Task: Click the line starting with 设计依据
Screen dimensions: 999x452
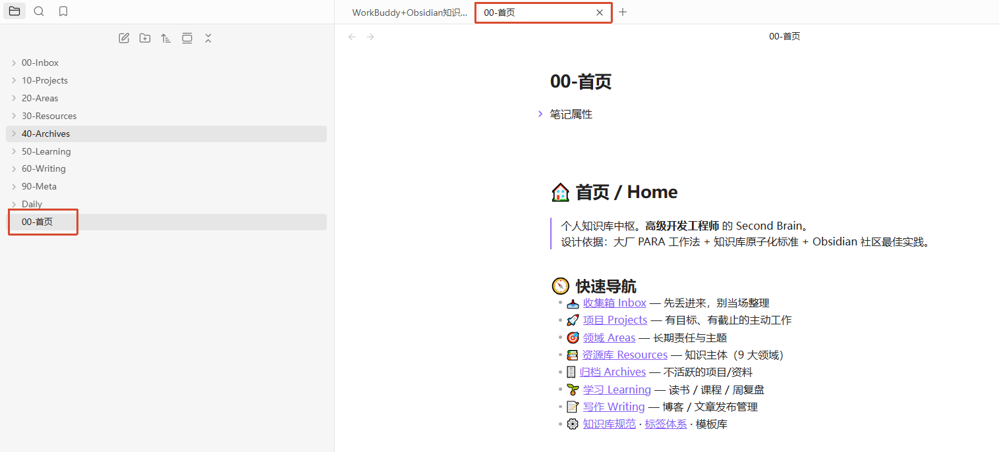Action: [745, 241]
